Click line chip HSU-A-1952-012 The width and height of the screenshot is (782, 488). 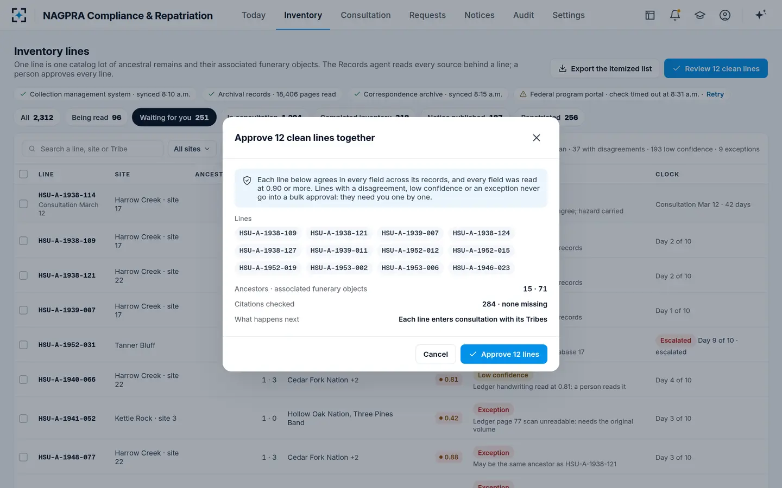click(x=410, y=251)
